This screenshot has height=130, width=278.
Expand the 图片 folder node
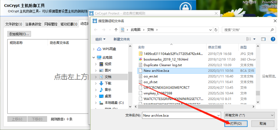(x=96, y=70)
